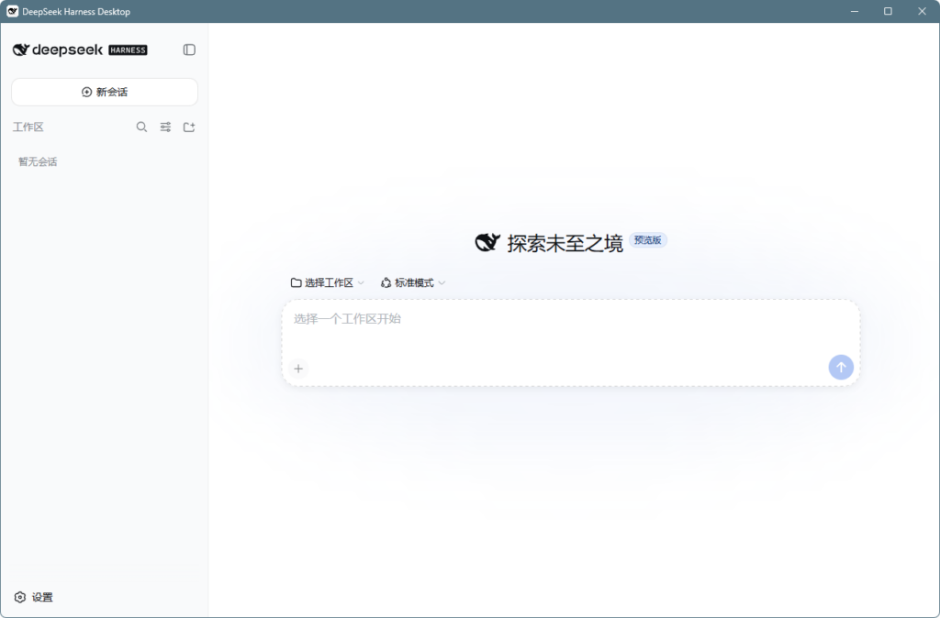
Task: Add a new workspace folder
Action: [189, 127]
